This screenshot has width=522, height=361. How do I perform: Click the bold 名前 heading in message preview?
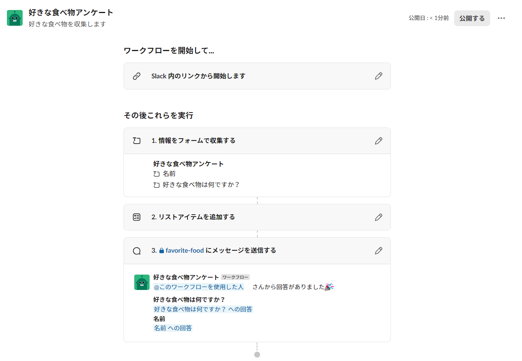159,319
